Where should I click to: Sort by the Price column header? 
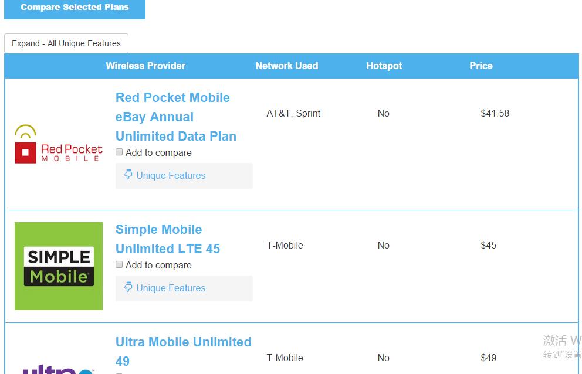pos(481,66)
